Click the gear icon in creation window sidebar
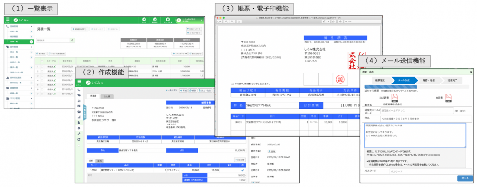 tap(79, 128)
